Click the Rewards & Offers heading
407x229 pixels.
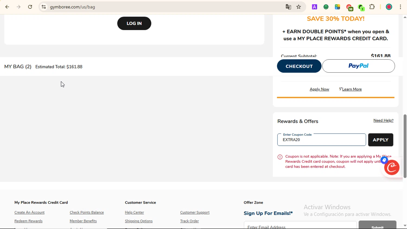(x=298, y=121)
